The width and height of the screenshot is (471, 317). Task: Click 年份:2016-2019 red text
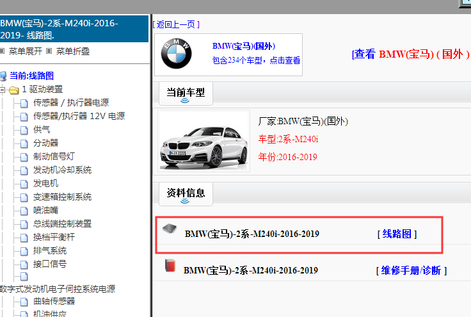pyautogui.click(x=287, y=157)
